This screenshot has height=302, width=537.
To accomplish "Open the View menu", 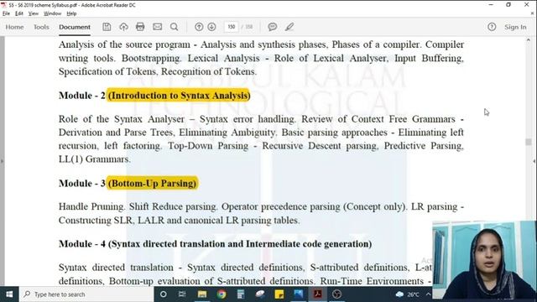I will coord(34,13).
